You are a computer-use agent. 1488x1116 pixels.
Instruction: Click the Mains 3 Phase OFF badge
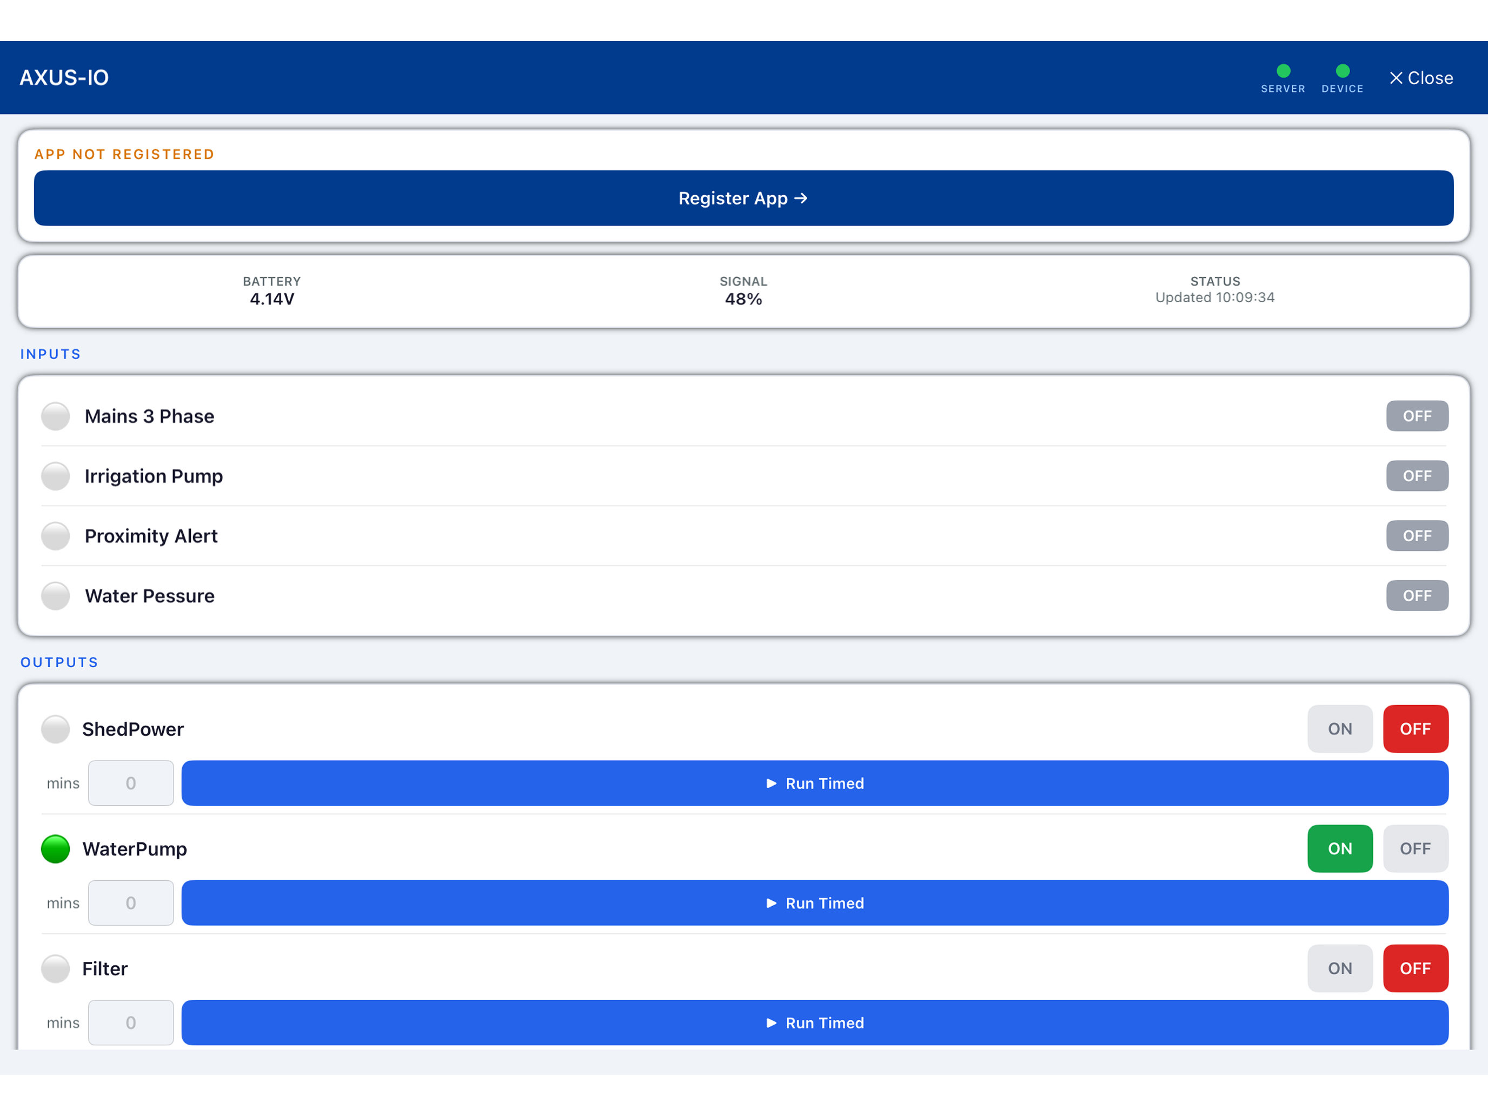click(x=1417, y=416)
